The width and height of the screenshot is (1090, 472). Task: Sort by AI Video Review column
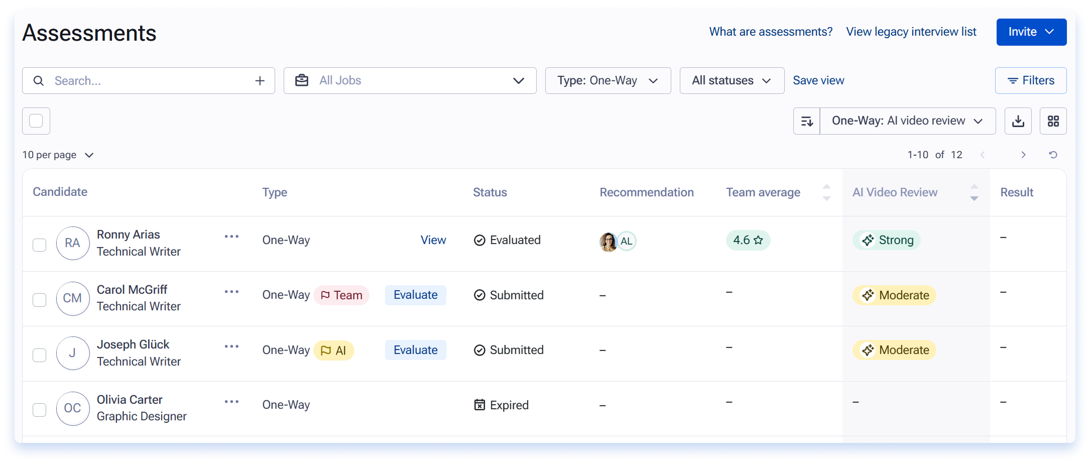[x=974, y=192]
